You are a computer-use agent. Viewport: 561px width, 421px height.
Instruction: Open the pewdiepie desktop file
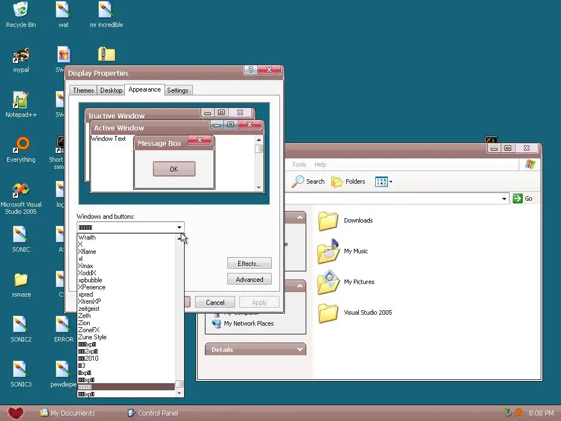[x=64, y=374]
